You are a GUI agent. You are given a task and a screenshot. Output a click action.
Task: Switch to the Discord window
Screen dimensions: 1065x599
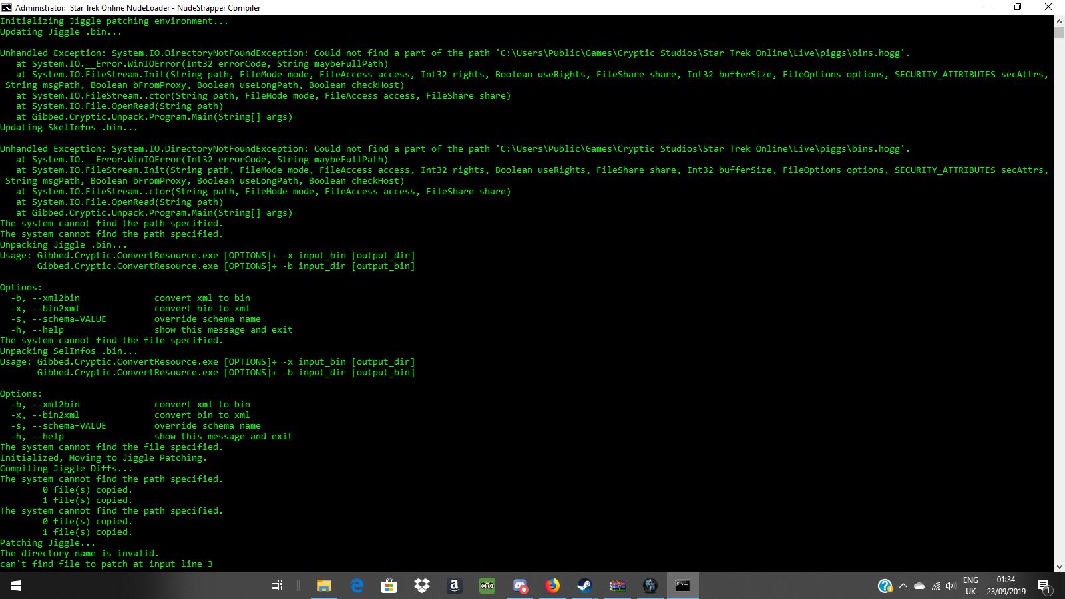coord(520,586)
